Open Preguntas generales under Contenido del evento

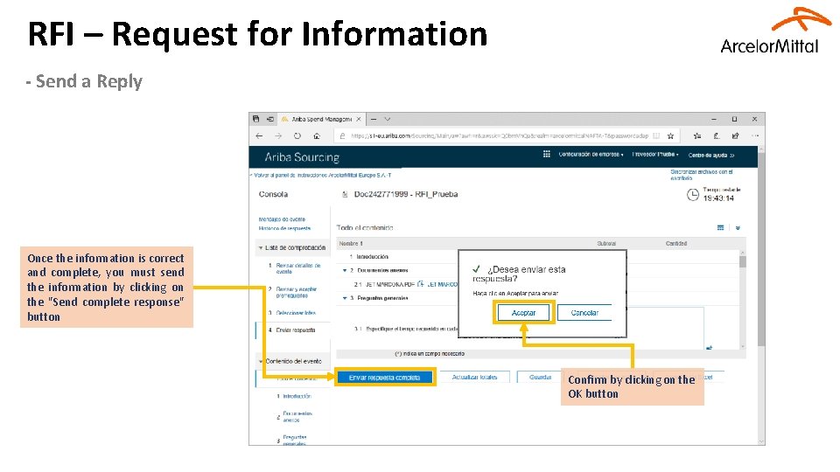[x=295, y=440]
